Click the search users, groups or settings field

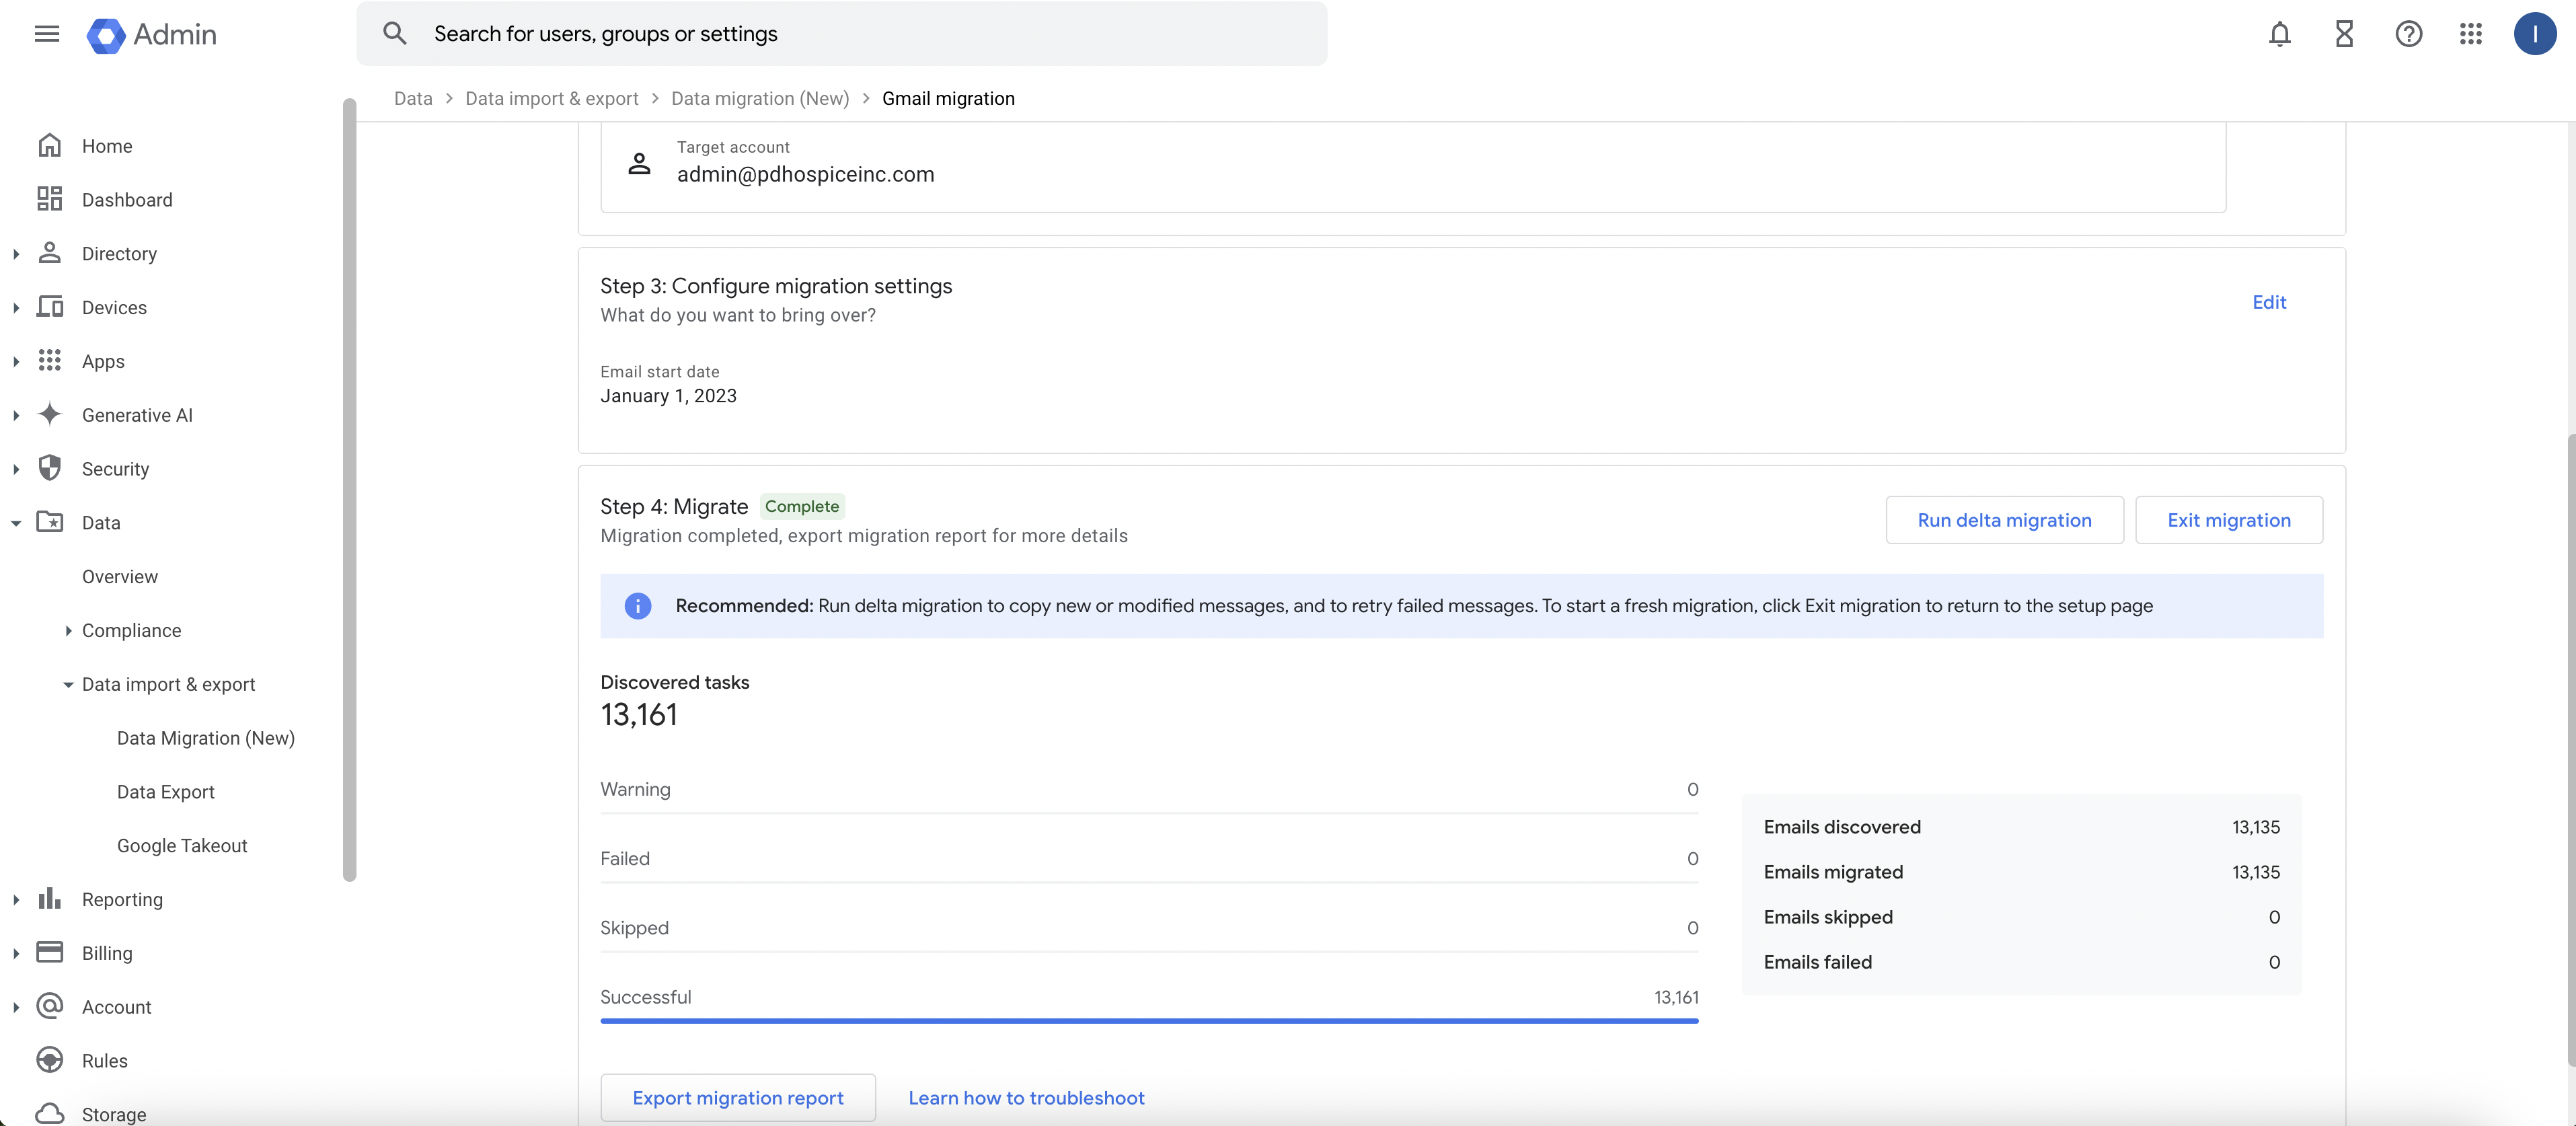(841, 33)
